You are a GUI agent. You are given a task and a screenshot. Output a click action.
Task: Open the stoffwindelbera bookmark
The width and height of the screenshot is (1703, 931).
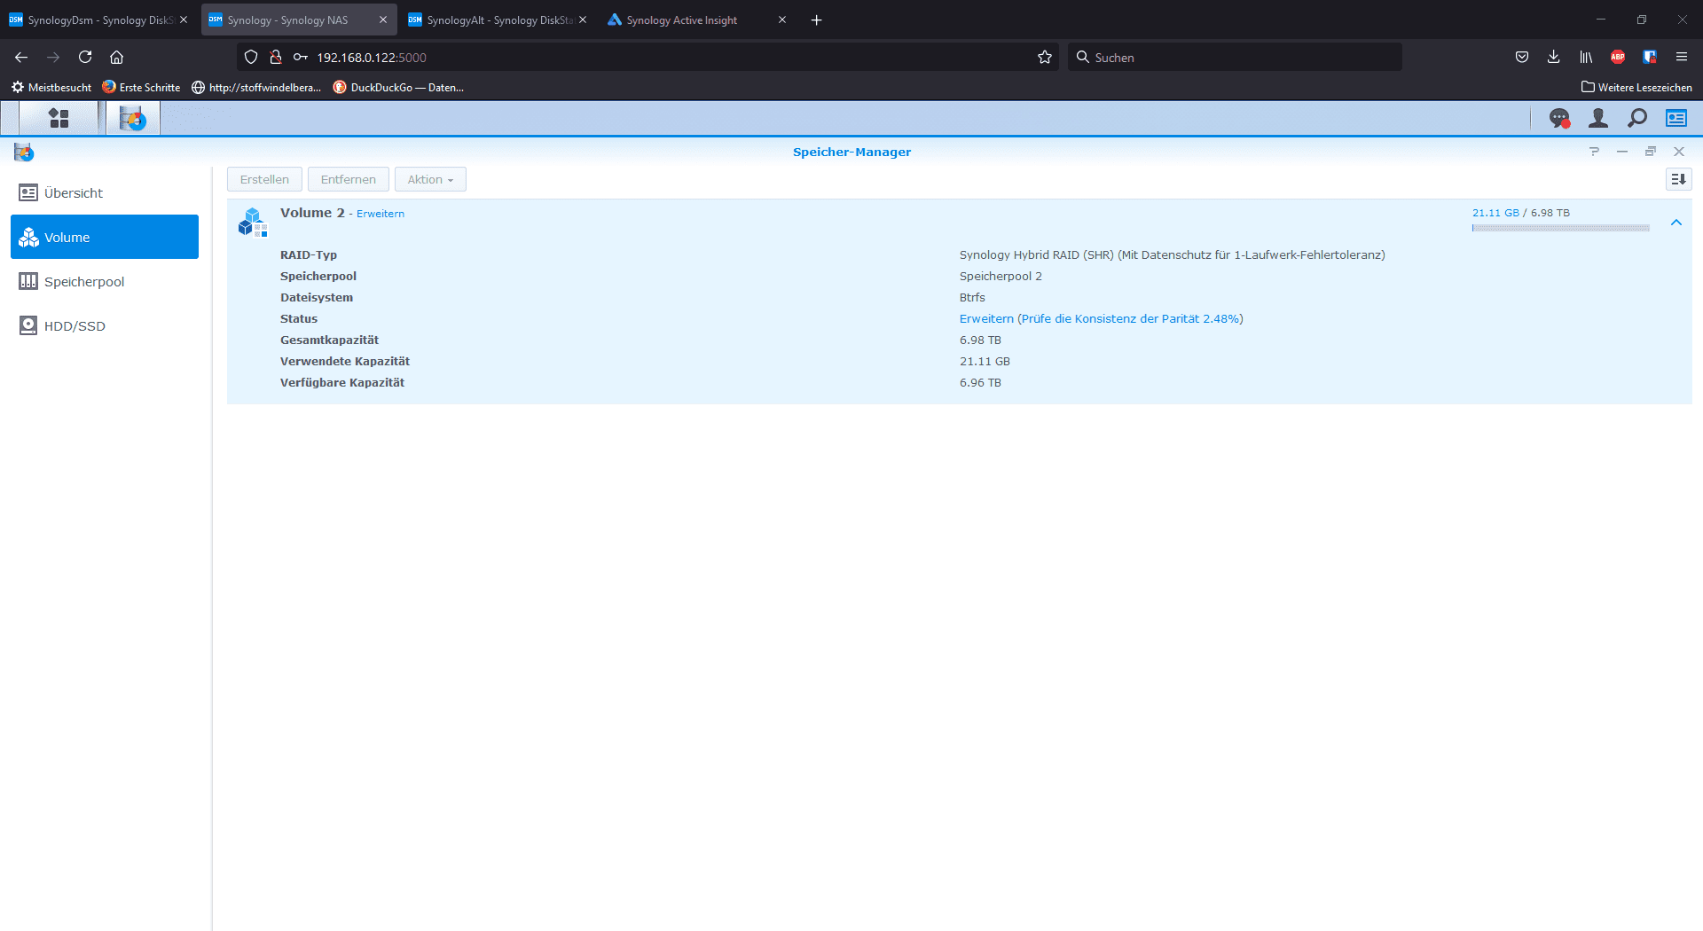256,87
